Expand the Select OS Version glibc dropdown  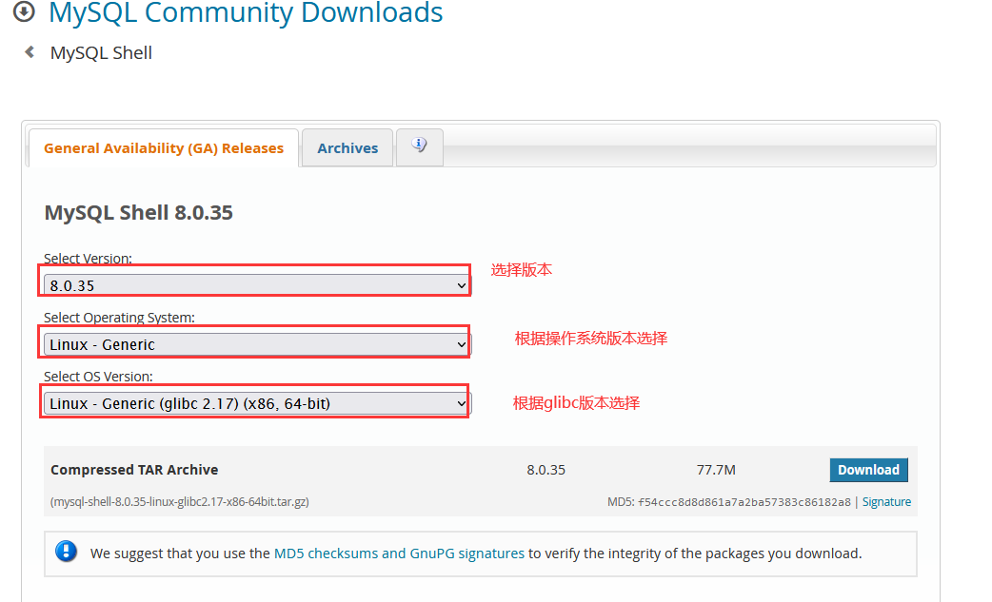pos(257,403)
